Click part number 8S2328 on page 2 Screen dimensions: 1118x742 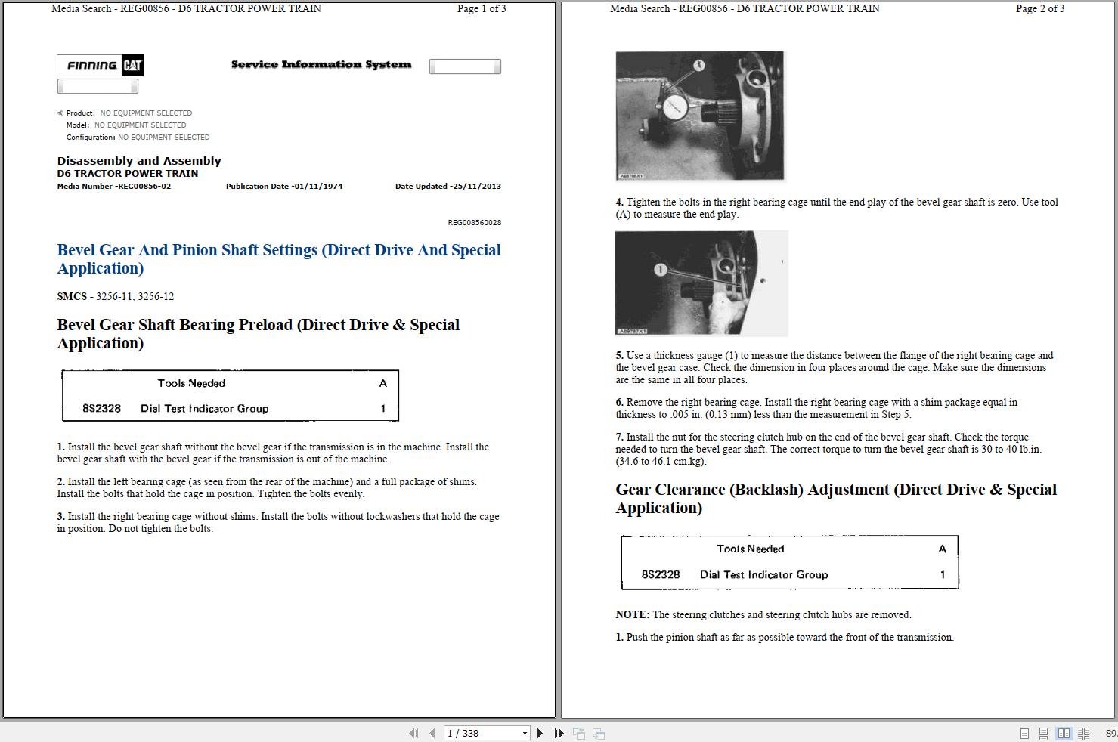point(661,574)
